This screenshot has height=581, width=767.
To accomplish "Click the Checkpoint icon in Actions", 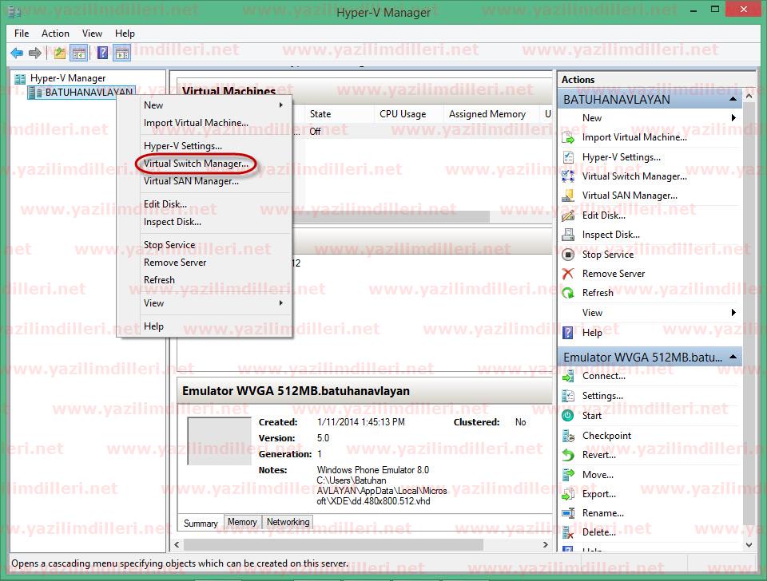I will click(x=568, y=436).
